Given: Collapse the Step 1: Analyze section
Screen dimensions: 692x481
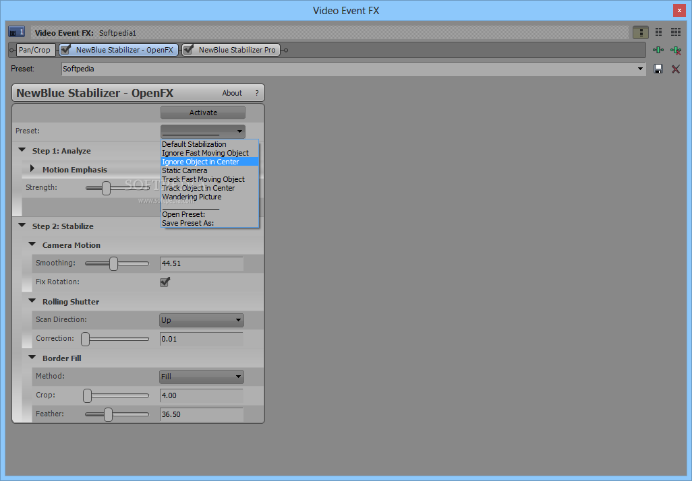Looking at the screenshot, I should (22, 150).
